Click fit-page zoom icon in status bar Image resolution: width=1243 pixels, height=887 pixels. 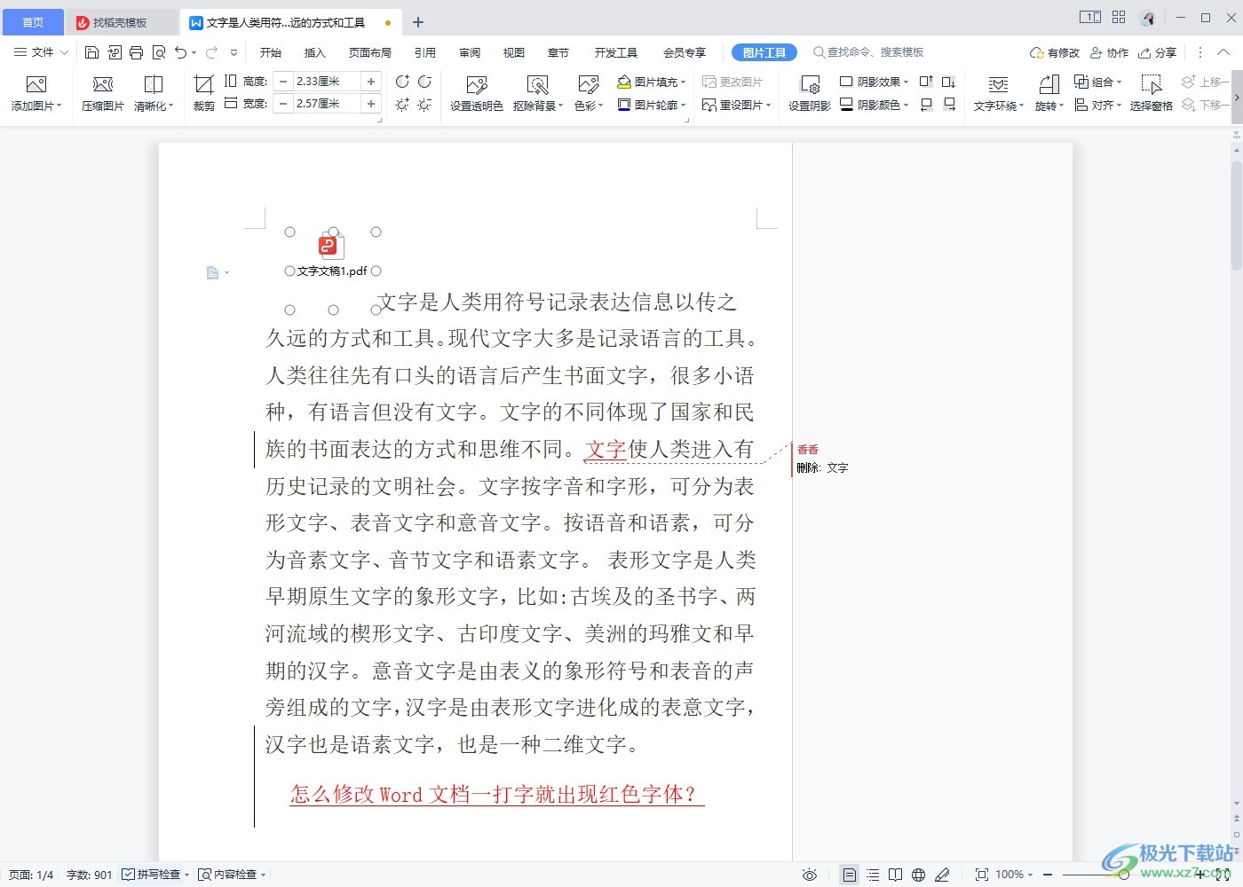[981, 875]
